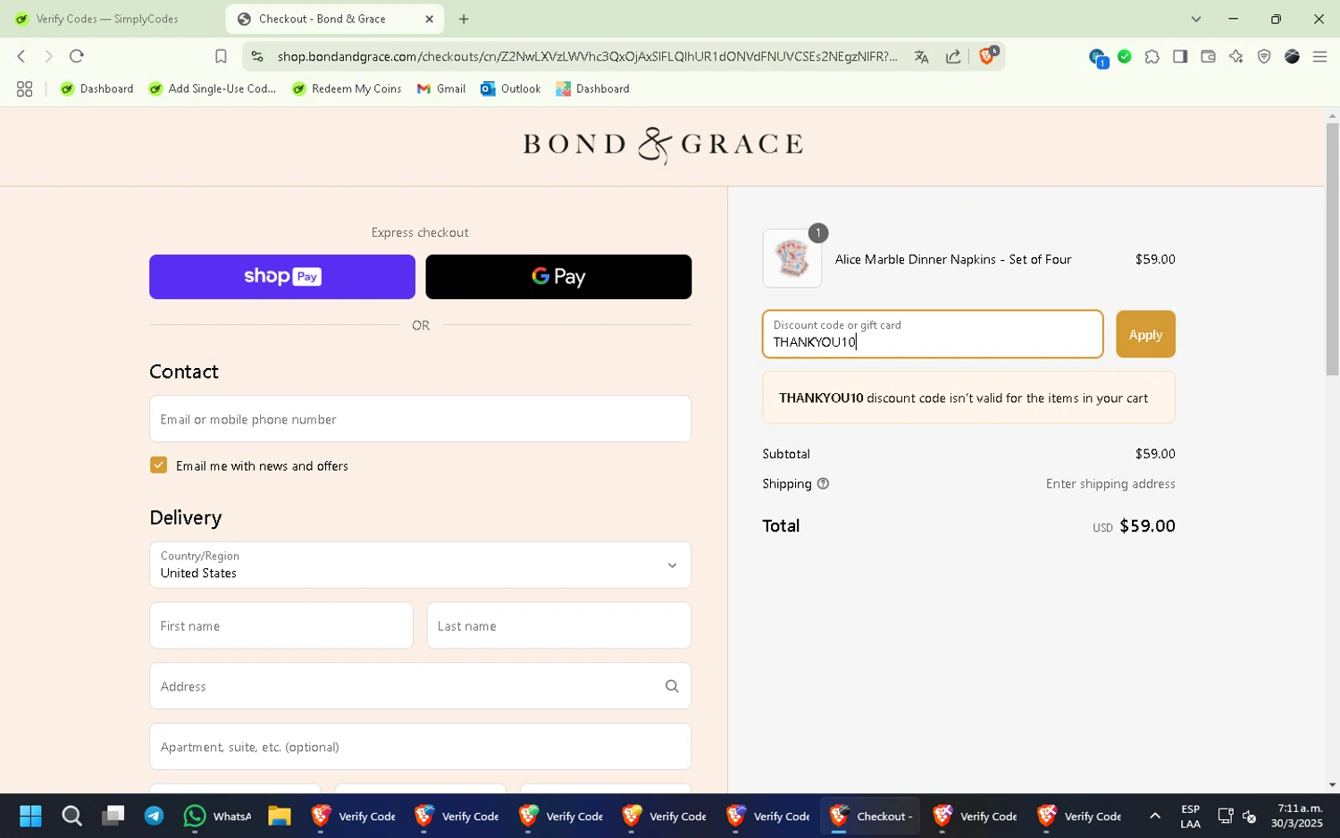Open the translate page icon
This screenshot has width=1340, height=838.
click(x=921, y=56)
